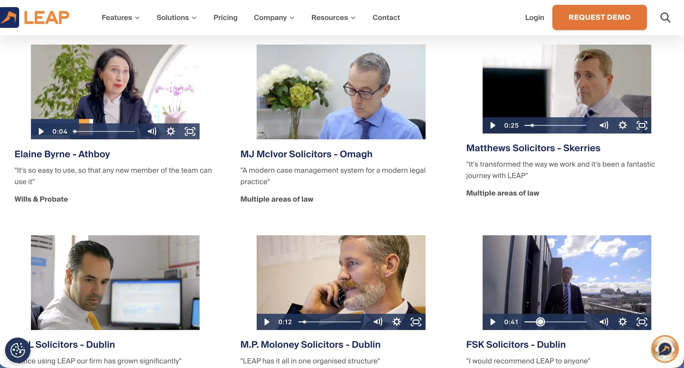This screenshot has height=368, width=684.
Task: Click the MJ McIvor Solicitors video thumbnail
Action: click(x=341, y=92)
